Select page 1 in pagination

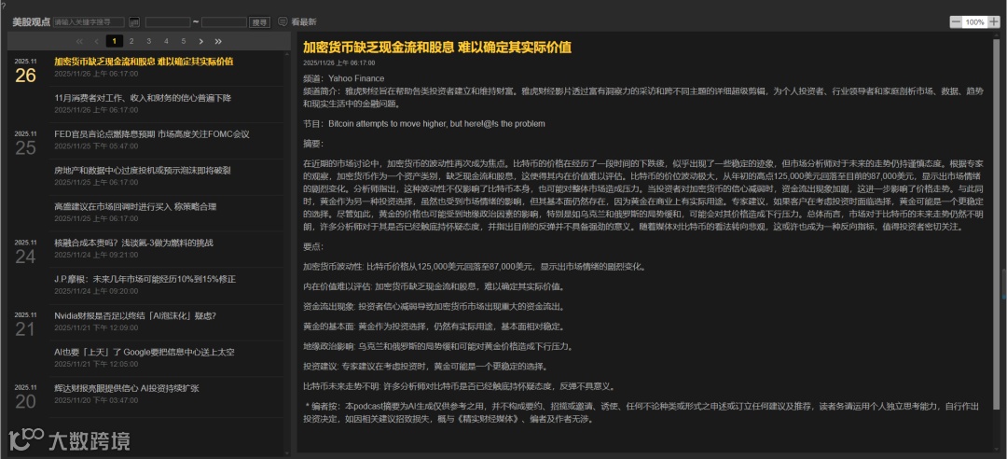(x=115, y=41)
